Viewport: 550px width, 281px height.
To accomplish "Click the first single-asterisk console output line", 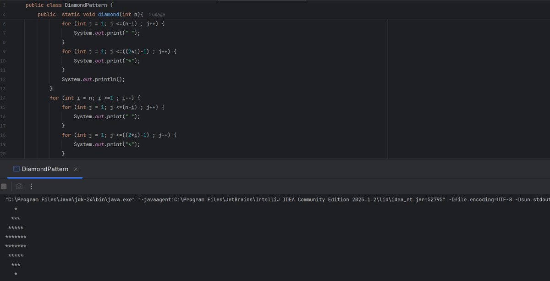I will click(x=16, y=209).
